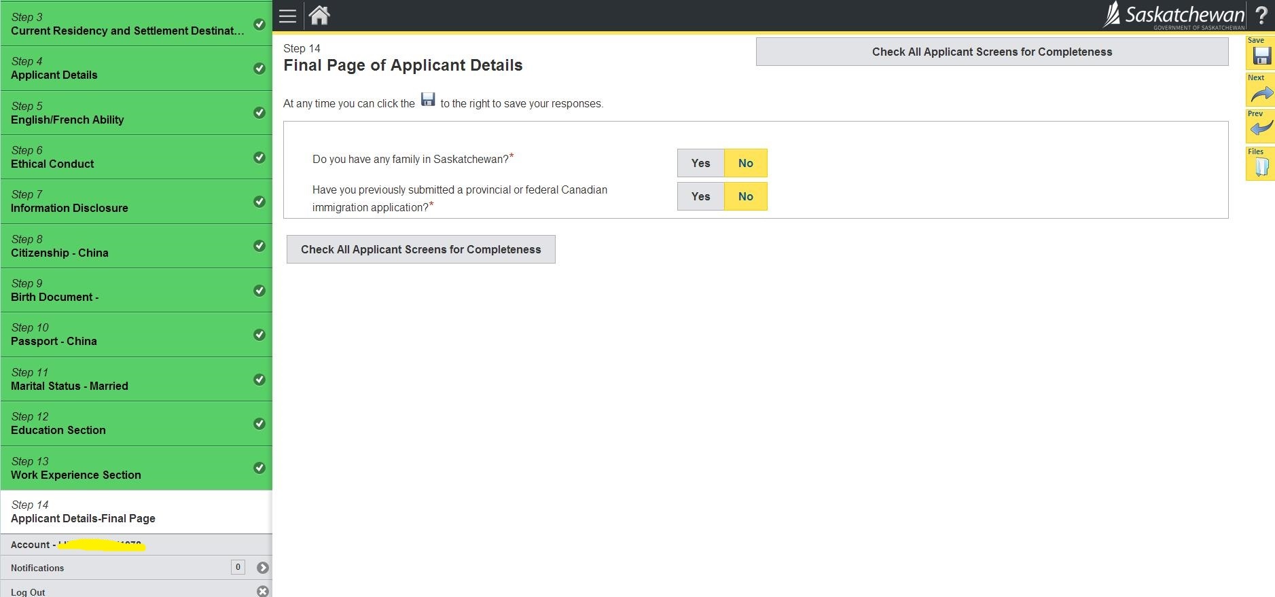1275x597 pixels.
Task: Click the Log Out close icon
Action: click(263, 592)
